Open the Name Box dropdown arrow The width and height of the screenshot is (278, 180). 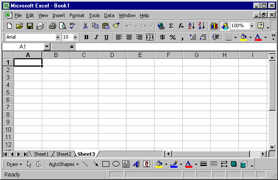click(x=47, y=47)
